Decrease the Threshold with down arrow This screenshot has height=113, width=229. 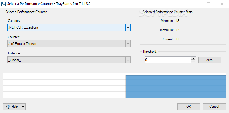[x=193, y=61]
